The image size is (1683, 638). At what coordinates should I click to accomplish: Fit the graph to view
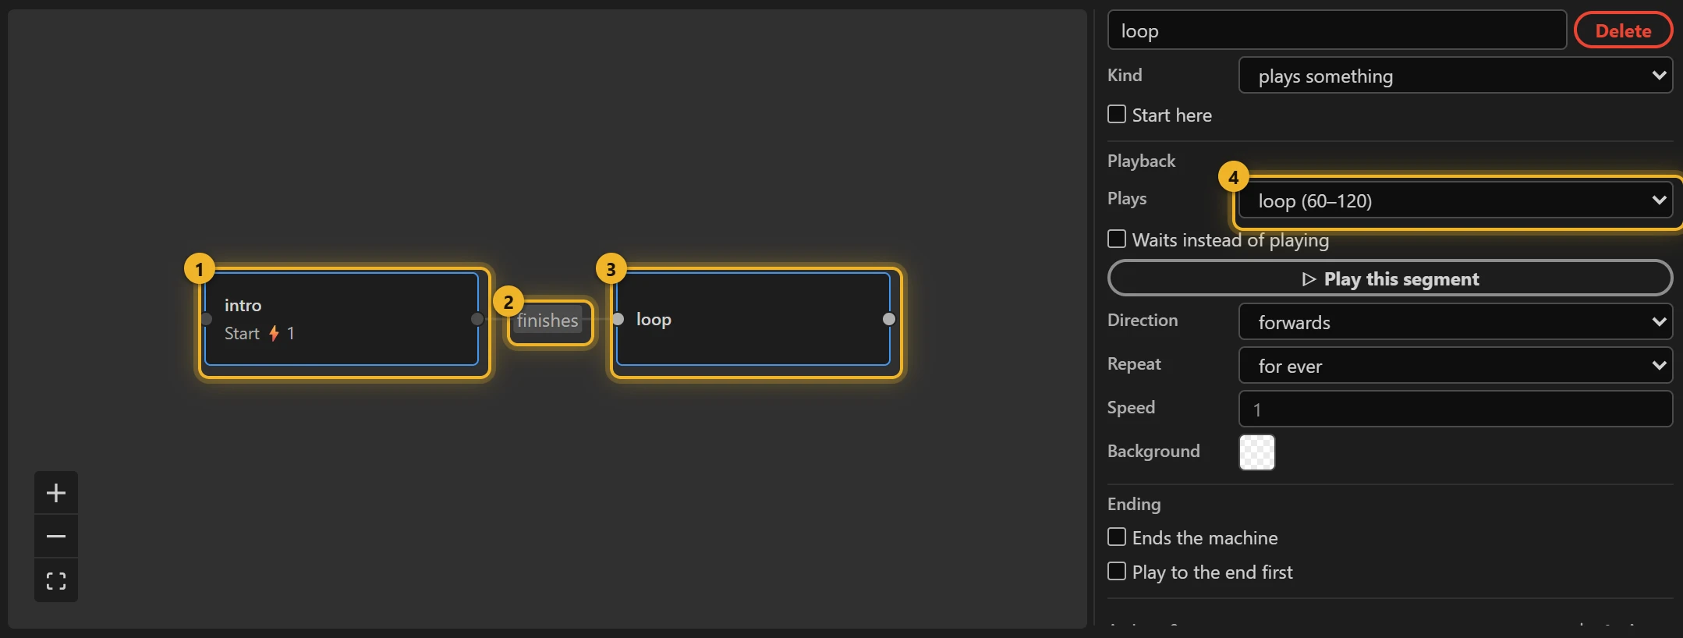[56, 580]
